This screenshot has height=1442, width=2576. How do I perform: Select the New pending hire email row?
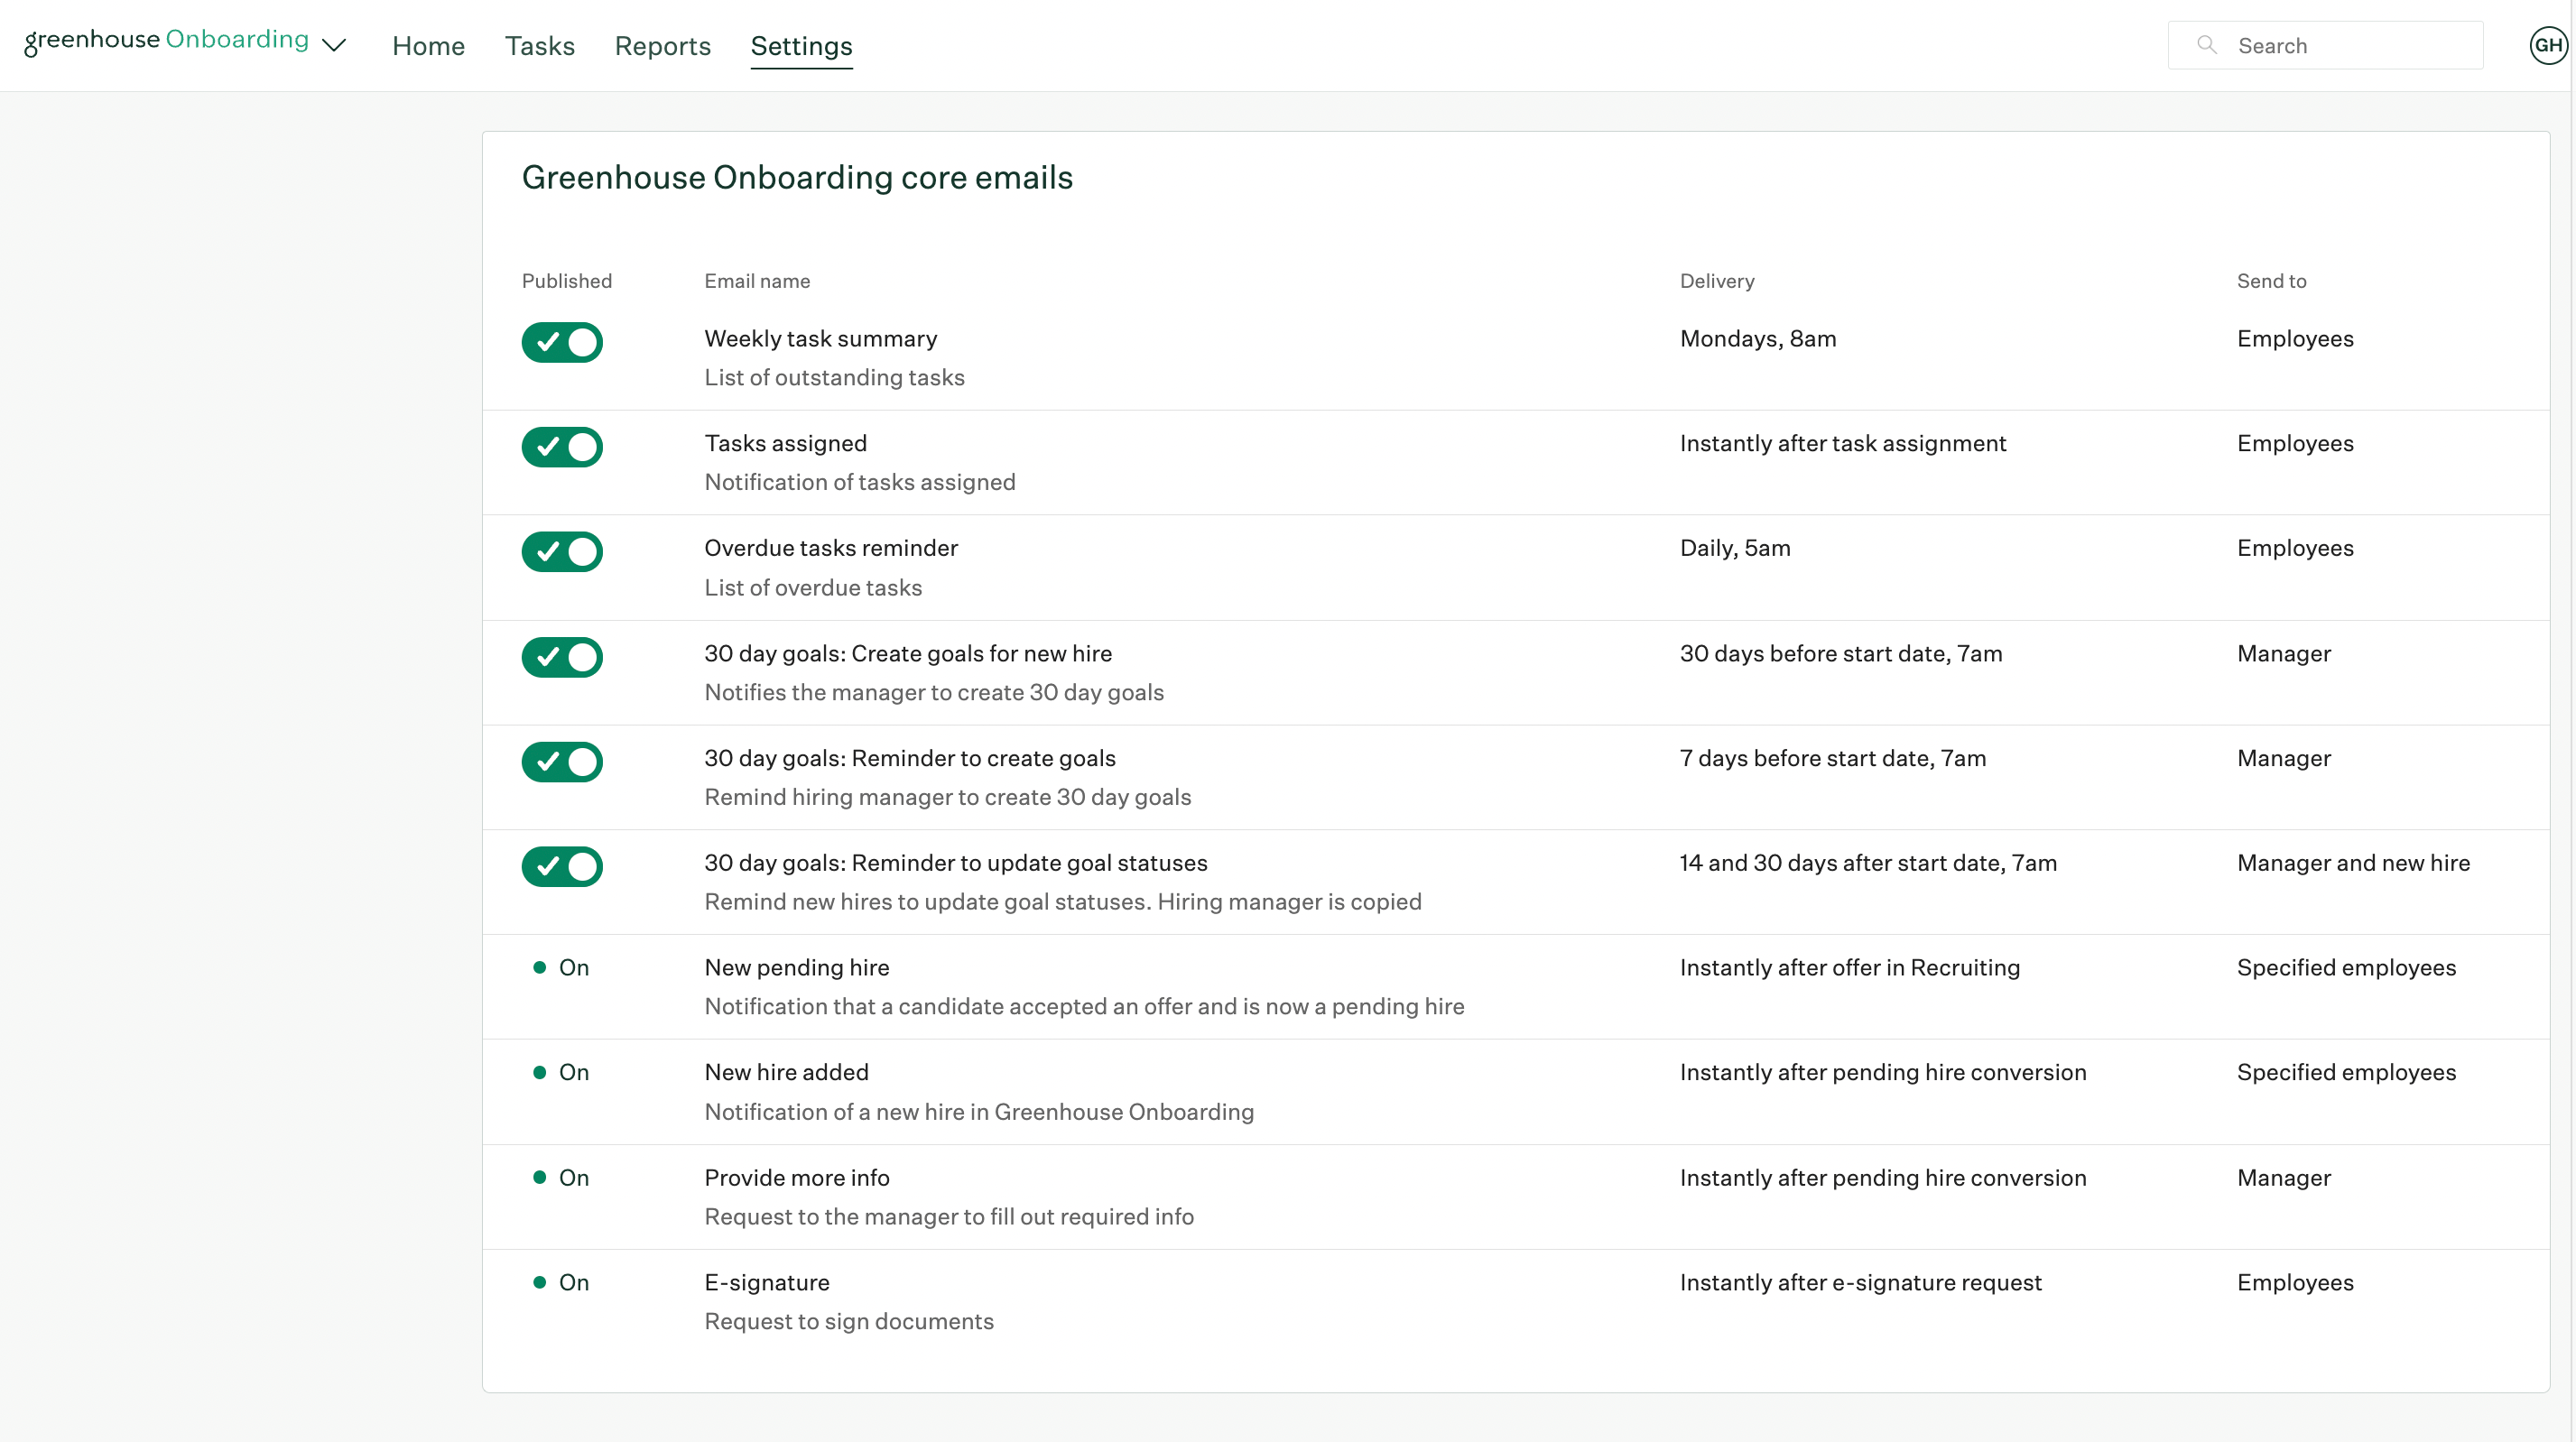(x=1516, y=987)
